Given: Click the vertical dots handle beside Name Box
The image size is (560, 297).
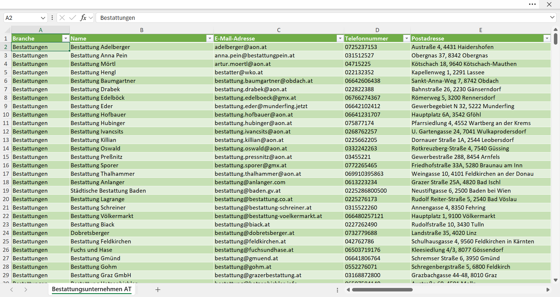Looking at the screenshot, I should (x=52, y=18).
